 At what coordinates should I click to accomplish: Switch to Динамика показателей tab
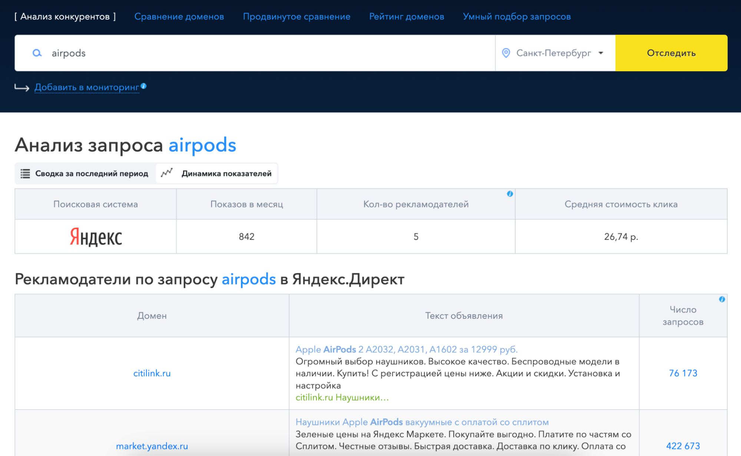216,174
